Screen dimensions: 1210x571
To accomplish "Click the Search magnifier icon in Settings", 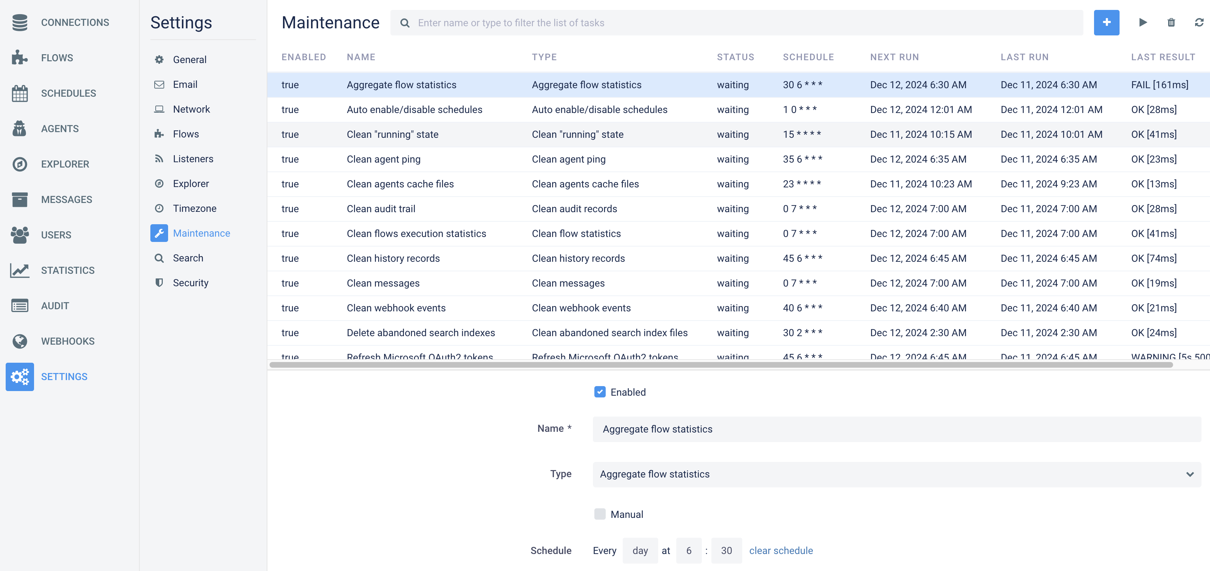I will [159, 258].
